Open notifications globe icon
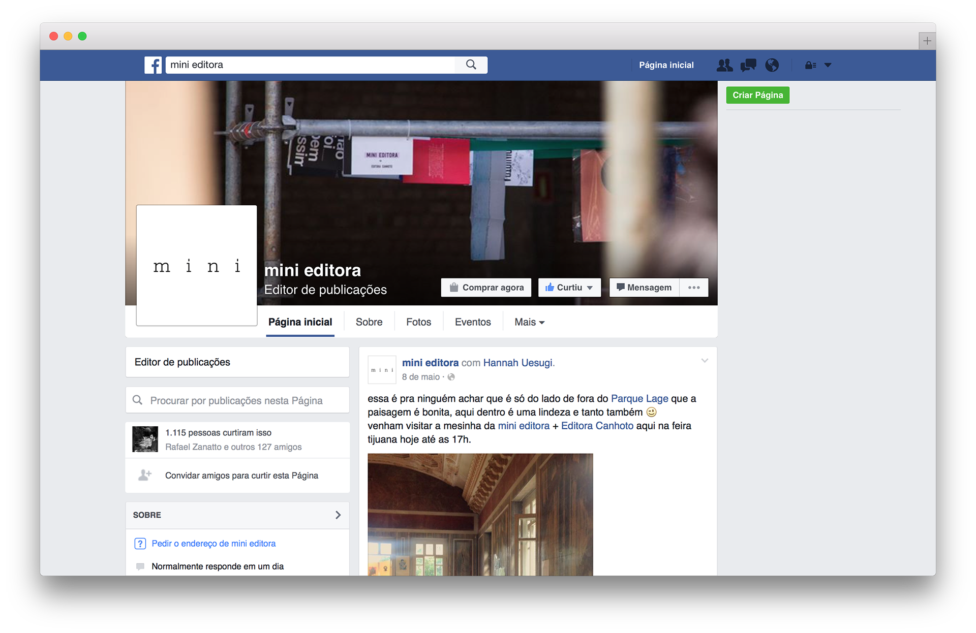This screenshot has height=633, width=976. tap(772, 65)
